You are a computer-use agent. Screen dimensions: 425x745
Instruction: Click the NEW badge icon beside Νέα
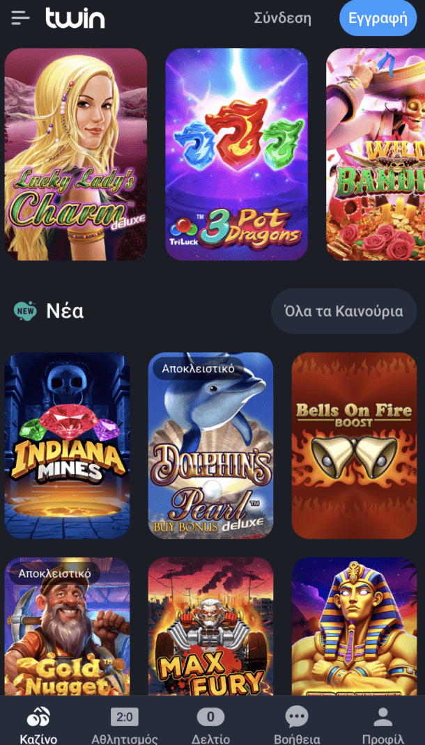point(25,311)
